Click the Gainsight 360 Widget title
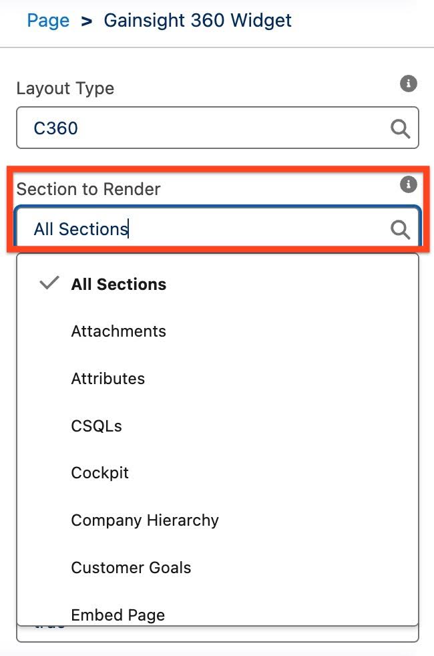Screen dimensions: 434x656 (x=198, y=21)
